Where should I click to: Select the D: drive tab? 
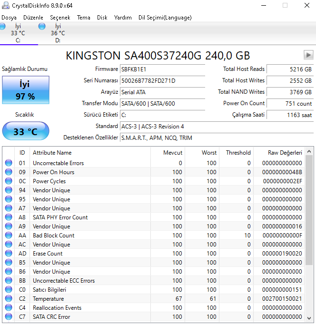(x=58, y=33)
